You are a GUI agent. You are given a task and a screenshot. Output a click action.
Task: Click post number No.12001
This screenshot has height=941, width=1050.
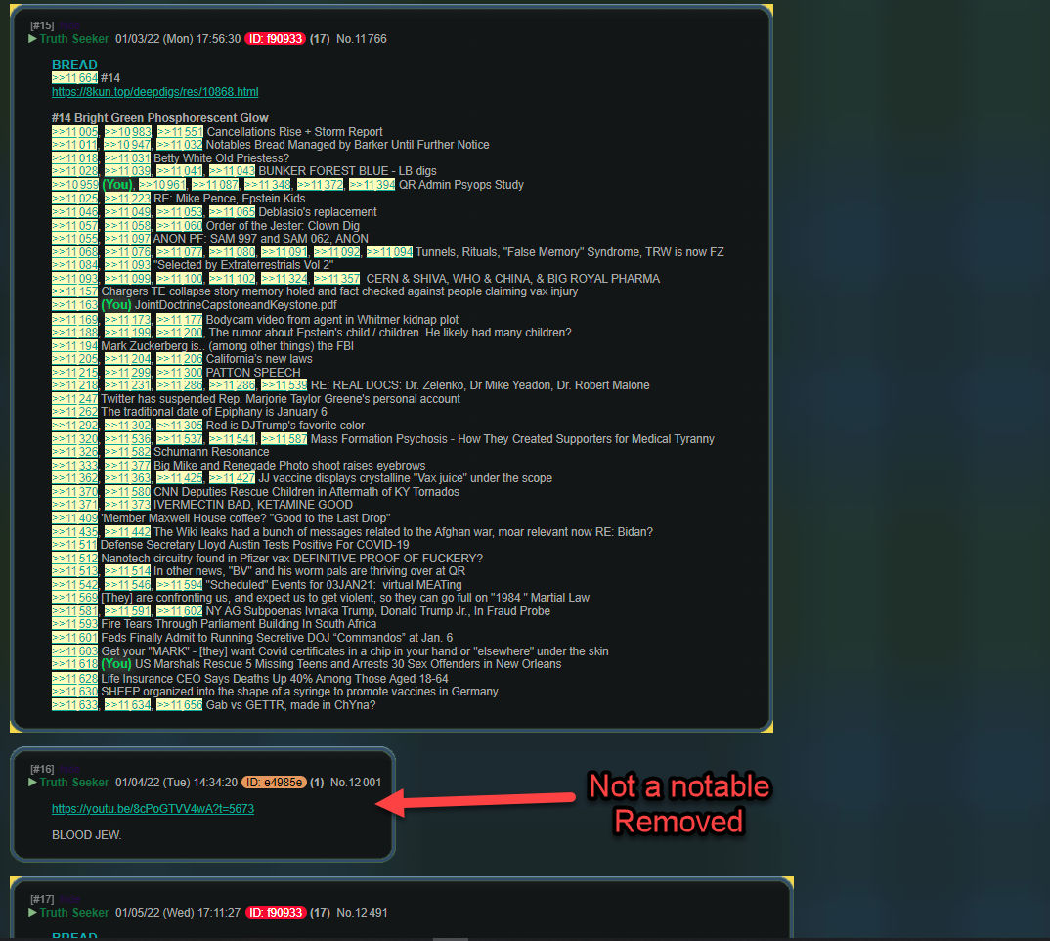(356, 783)
